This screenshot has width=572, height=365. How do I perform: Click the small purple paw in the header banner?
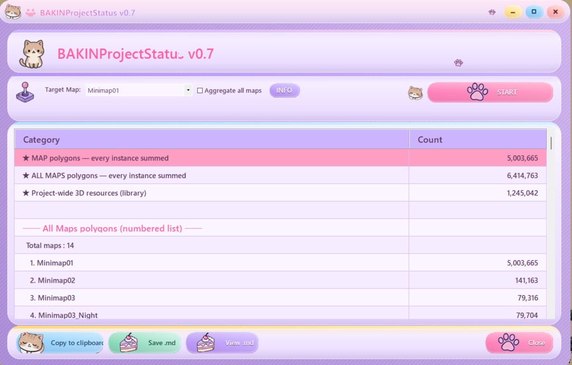459,63
